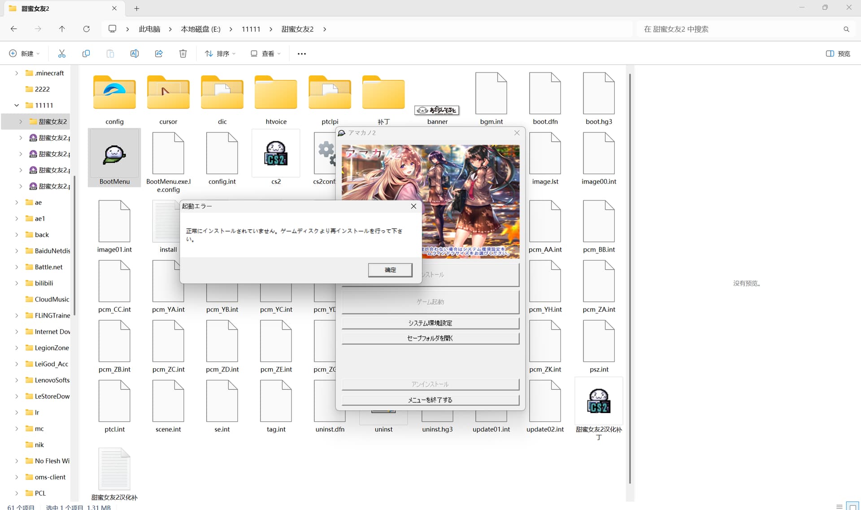The width and height of the screenshot is (861, 510).
Task: Click the Delete trash icon
Action: (x=183, y=53)
